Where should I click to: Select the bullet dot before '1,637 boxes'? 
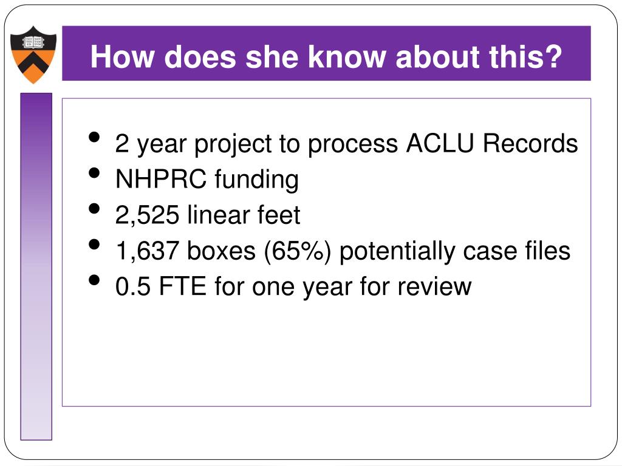pyautogui.click(x=94, y=244)
